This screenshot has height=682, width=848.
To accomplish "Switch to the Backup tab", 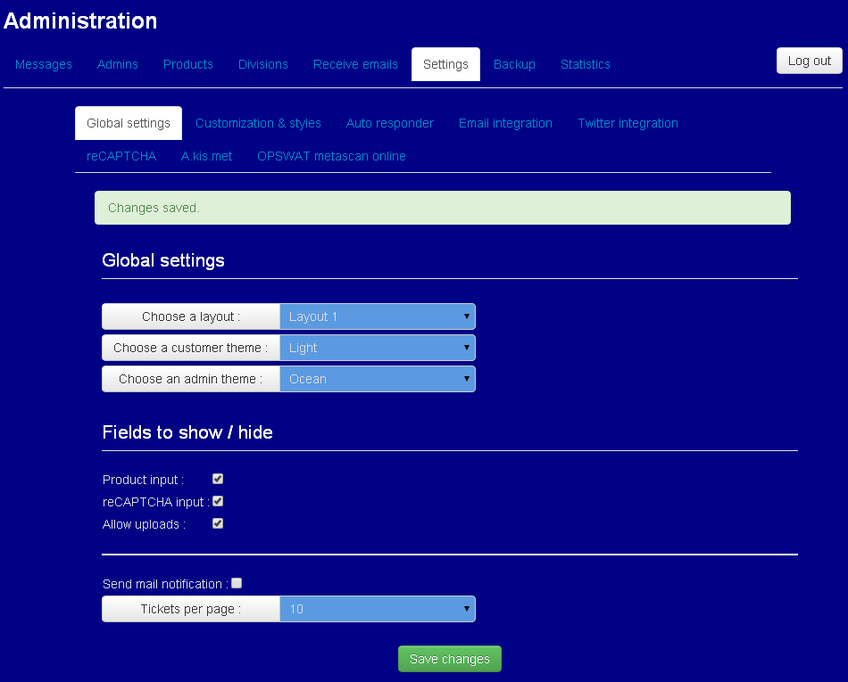I will [514, 64].
